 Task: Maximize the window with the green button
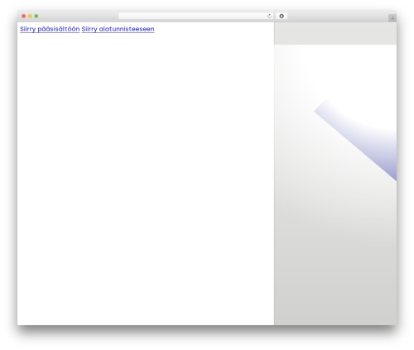click(x=36, y=17)
